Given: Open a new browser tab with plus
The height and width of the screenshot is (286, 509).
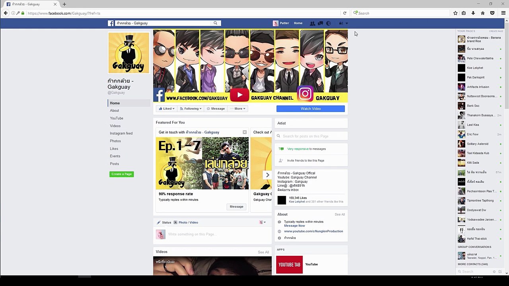Looking at the screenshot, I should tap(64, 4).
